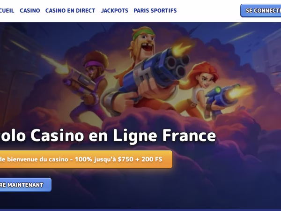
Task: Click the orange welcome bonus banner
Action: pyautogui.click(x=86, y=159)
